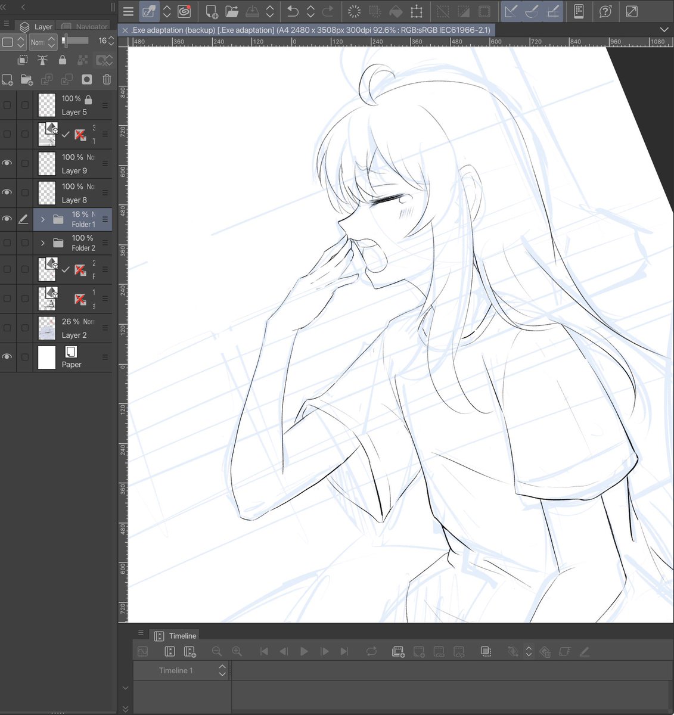674x715 pixels.
Task: Open the main hamburger menu in command bar
Action: [128, 11]
